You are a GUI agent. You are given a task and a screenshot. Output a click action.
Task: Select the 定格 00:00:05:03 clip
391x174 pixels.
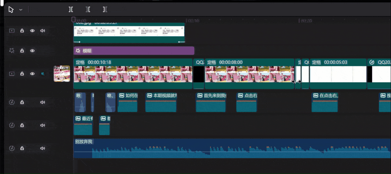coord(338,74)
